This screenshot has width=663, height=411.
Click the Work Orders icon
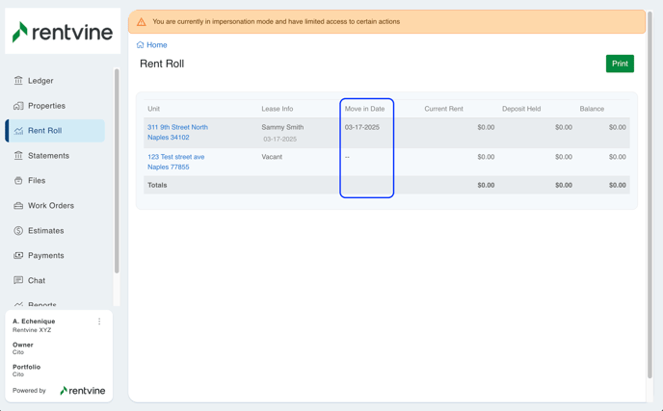[18, 206]
